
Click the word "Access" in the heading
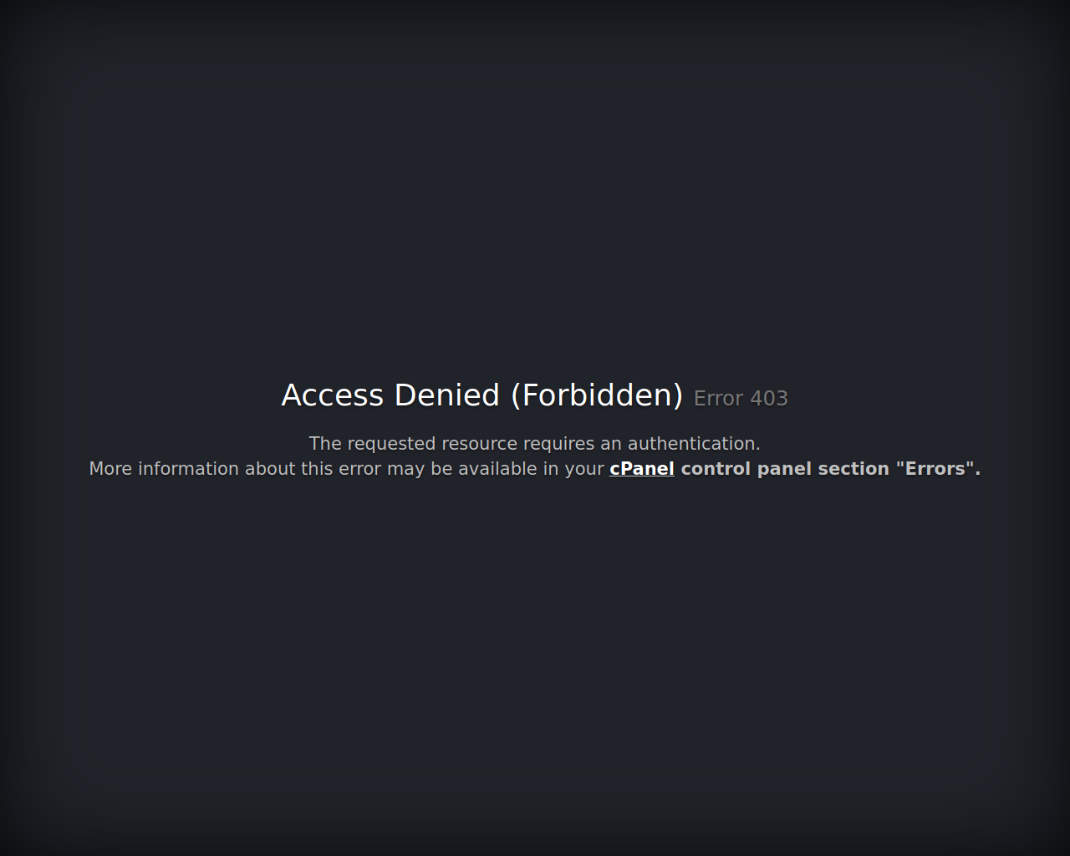point(332,395)
